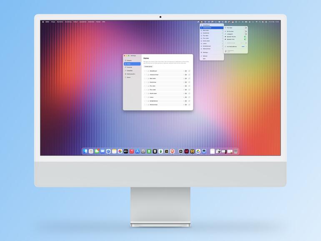Click the edit icon in the Esszimmer row
321x241 pixels.
[x=189, y=82]
